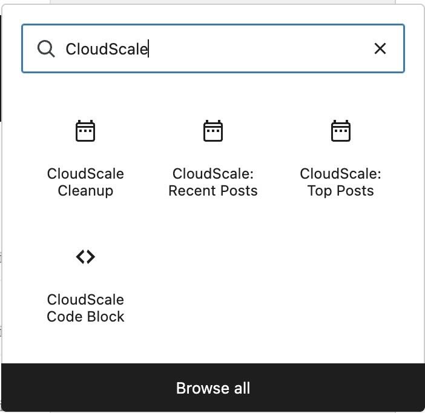Click the Code Block angle brackets icon
425x413 pixels.
(x=85, y=257)
